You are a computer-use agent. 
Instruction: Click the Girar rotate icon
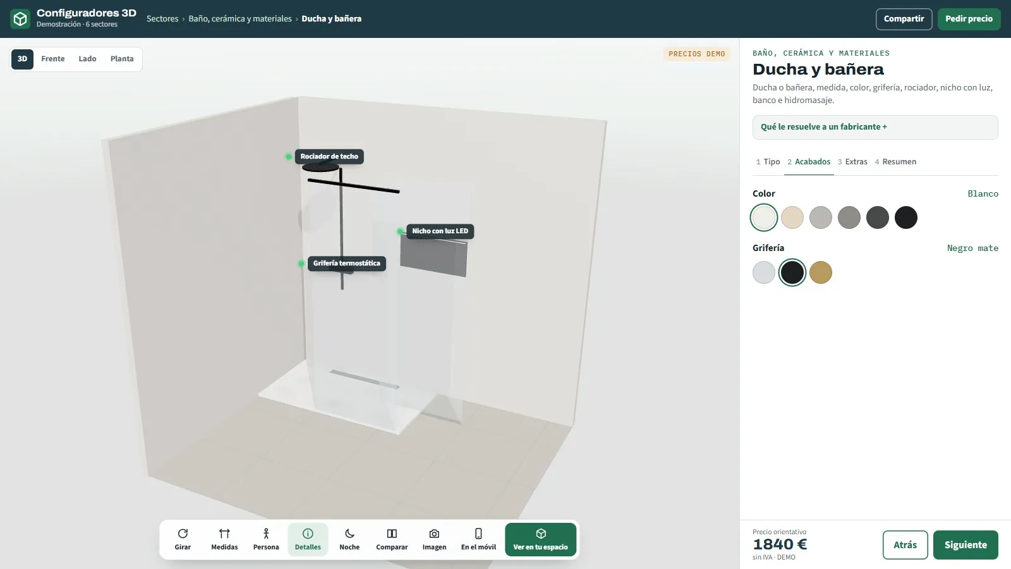[x=183, y=534]
